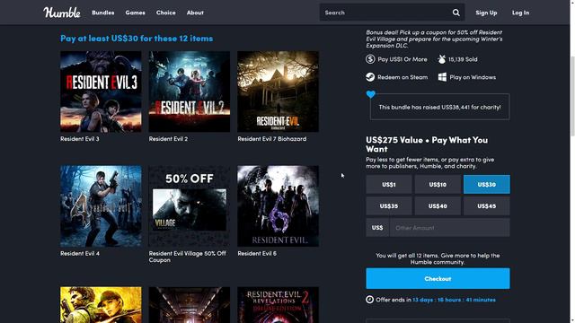This screenshot has width=575, height=323.
Task: Click the Redeem on Steam text
Action: [402, 77]
